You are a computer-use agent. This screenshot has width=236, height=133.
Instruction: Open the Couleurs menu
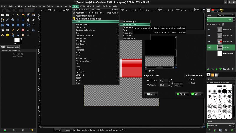tap(59, 6)
